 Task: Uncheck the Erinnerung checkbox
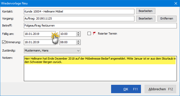tap(4, 42)
